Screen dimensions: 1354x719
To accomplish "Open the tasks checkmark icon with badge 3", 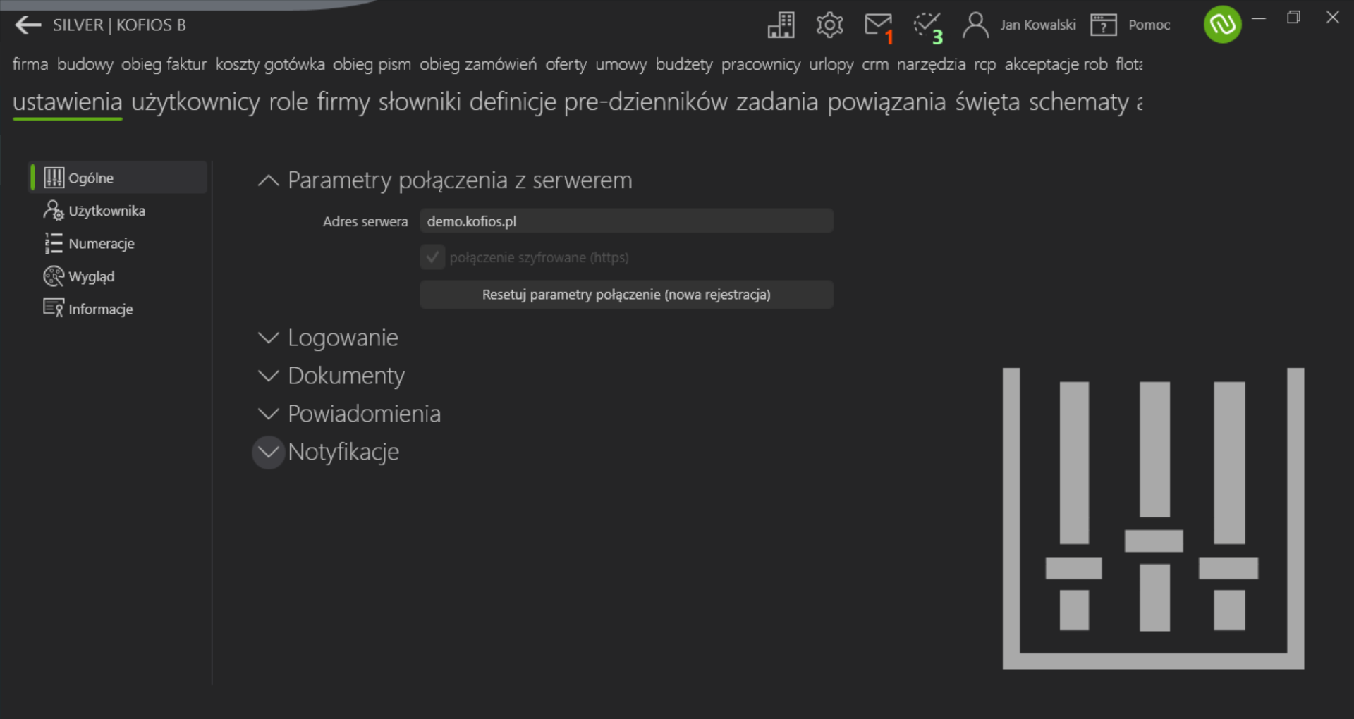I will tap(927, 26).
